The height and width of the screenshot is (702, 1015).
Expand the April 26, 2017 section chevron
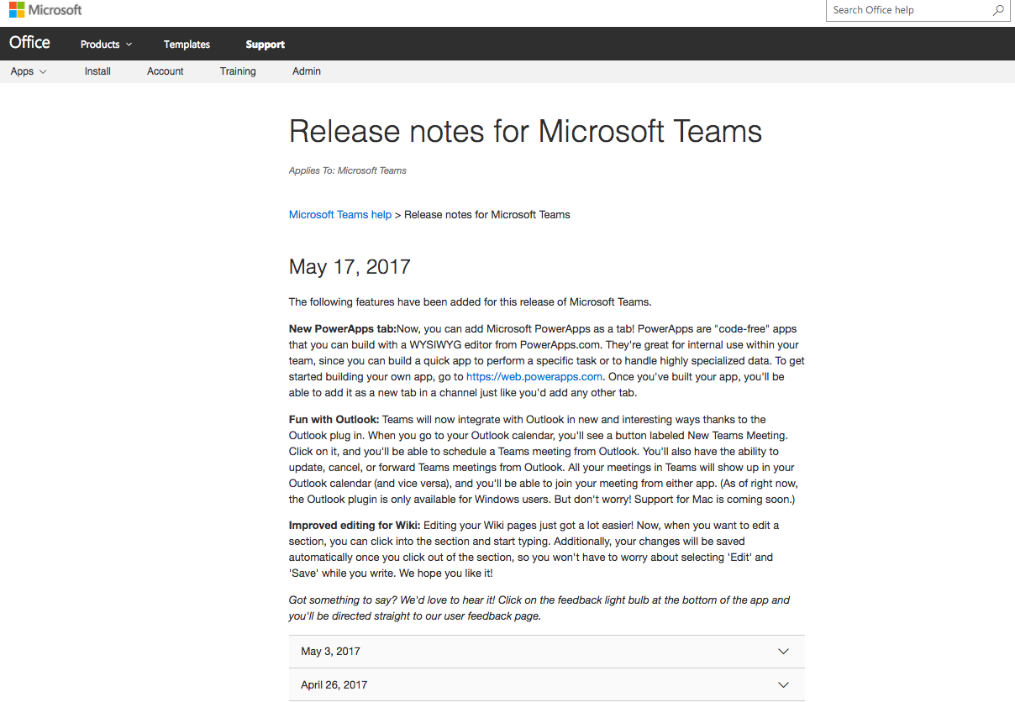coord(783,685)
